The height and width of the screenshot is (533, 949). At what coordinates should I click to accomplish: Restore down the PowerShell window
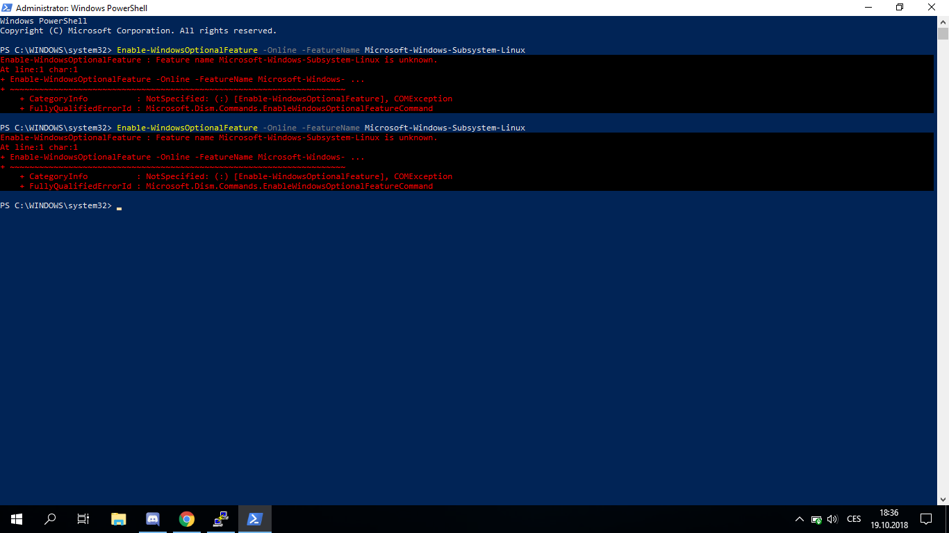click(900, 8)
